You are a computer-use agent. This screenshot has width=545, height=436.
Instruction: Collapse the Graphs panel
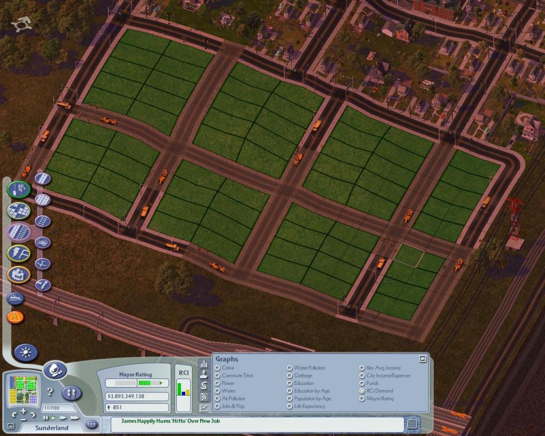(423, 358)
